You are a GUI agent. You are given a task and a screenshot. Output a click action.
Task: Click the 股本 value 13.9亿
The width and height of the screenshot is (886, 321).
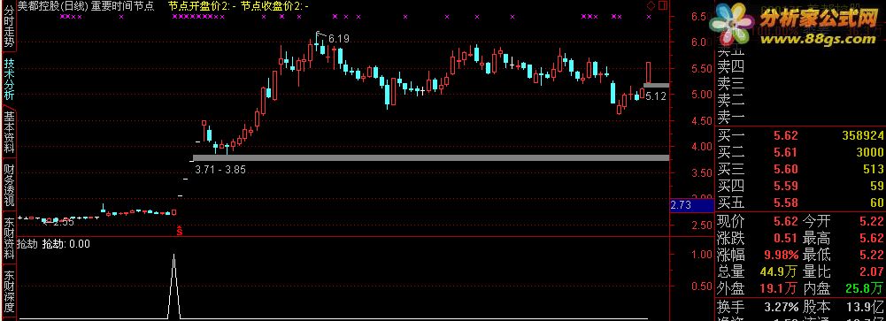click(x=866, y=308)
